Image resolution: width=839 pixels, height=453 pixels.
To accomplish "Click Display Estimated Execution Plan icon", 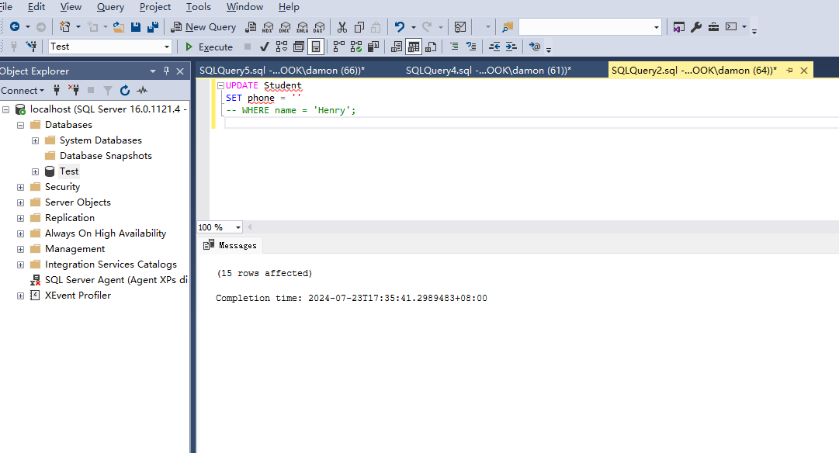I will tap(282, 47).
